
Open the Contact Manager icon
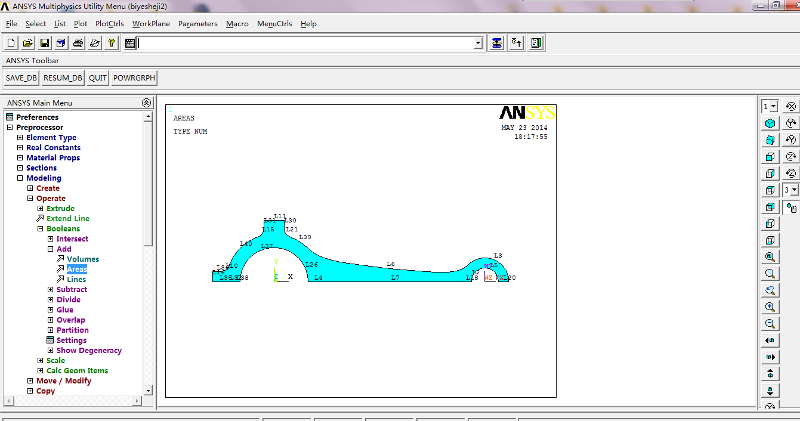(x=536, y=43)
